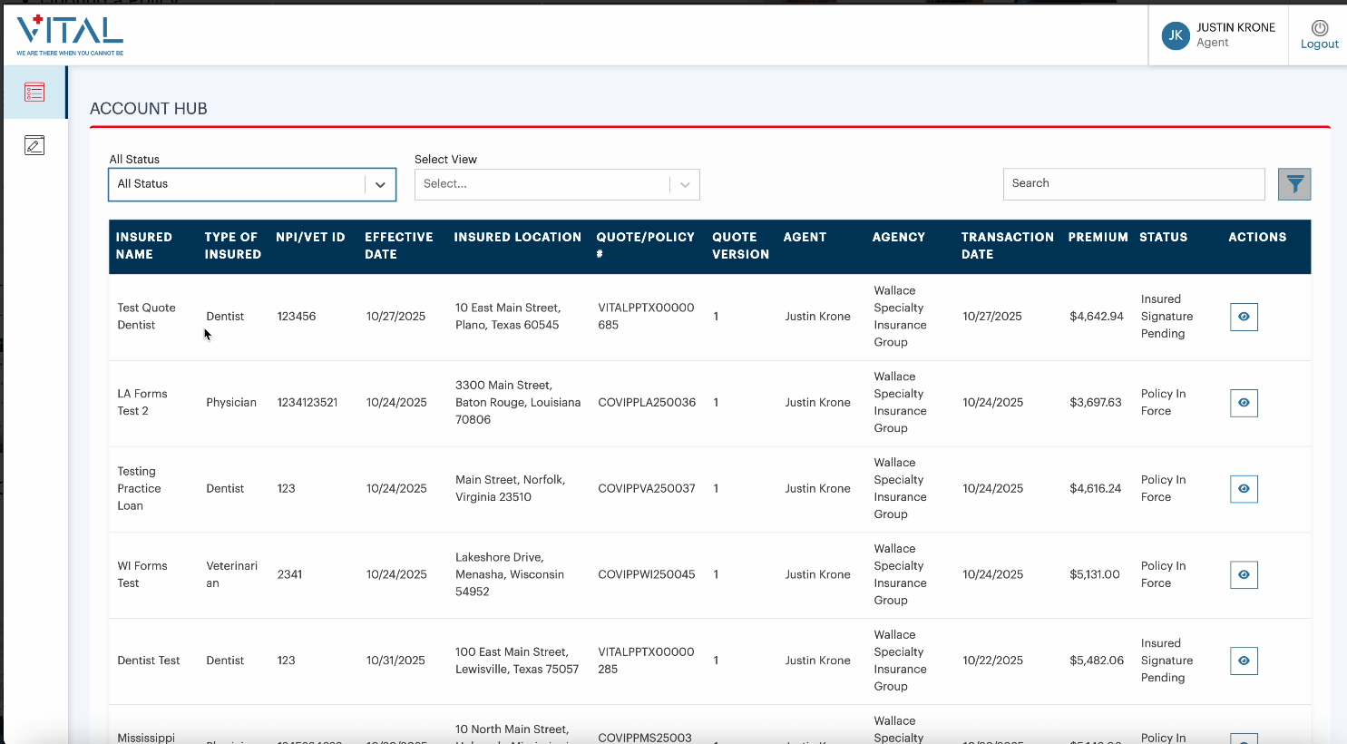Click the Logout power icon
The image size is (1347, 744).
pyautogui.click(x=1319, y=28)
